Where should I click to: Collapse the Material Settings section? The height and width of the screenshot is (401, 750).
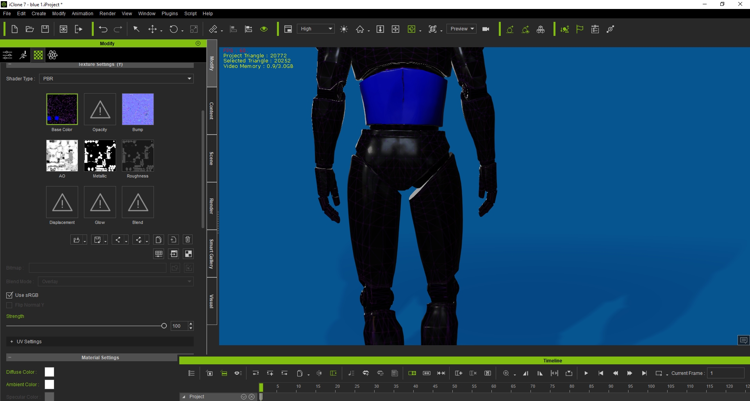pos(10,357)
